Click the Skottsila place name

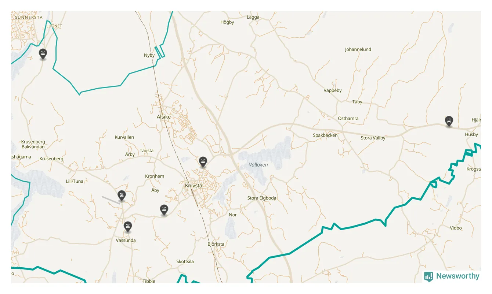[185, 262]
